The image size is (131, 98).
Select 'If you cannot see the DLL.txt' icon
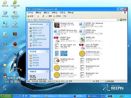(57, 46)
